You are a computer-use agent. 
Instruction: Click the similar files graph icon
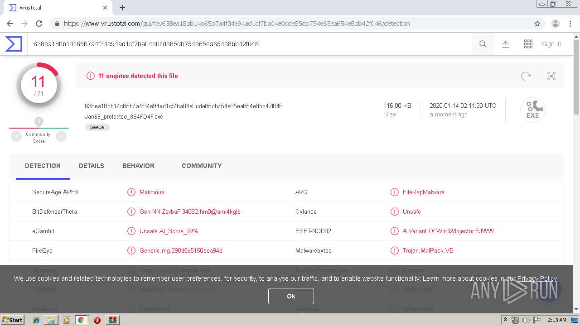pyautogui.click(x=551, y=76)
